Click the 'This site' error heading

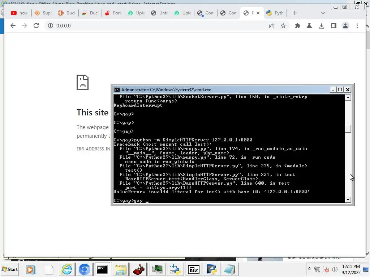click(x=92, y=113)
